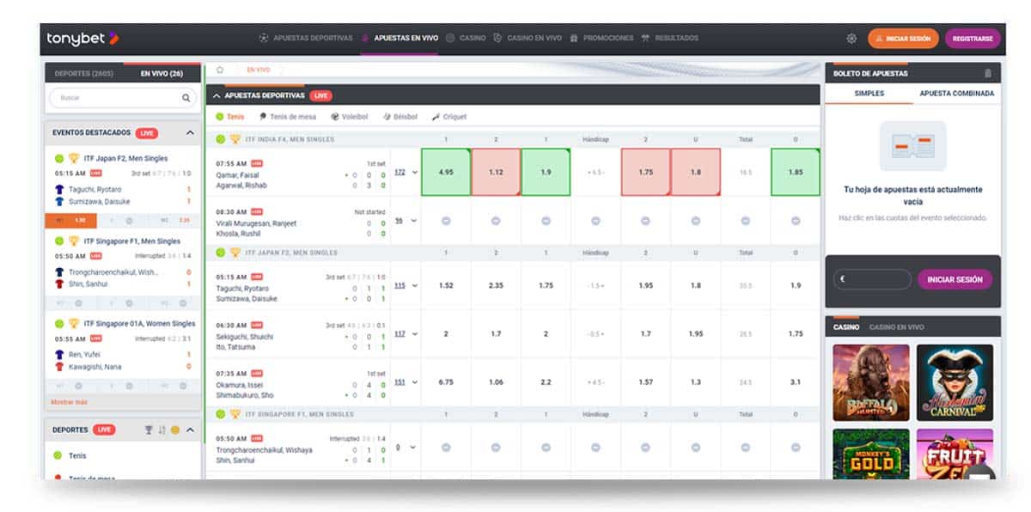Select the Béisbol sport filter
This screenshot has width=1031, height=512.
coord(400,117)
